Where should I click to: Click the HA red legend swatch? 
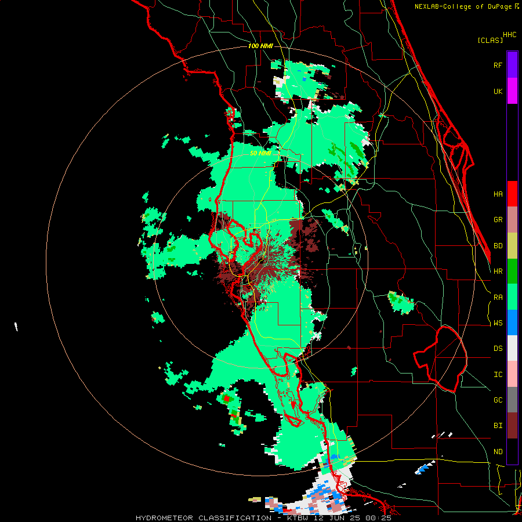coord(512,194)
